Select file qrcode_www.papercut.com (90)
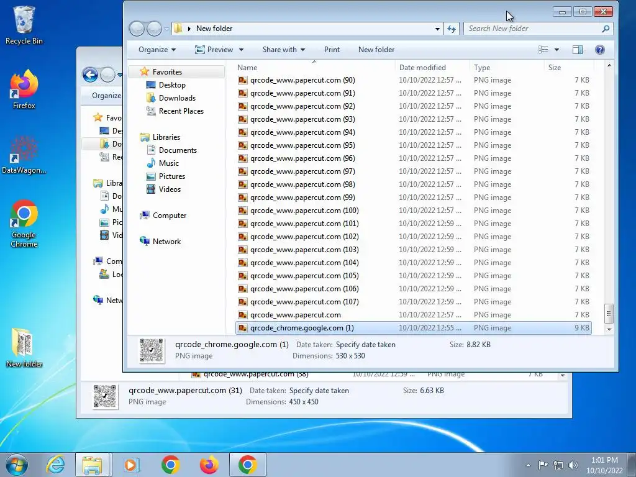This screenshot has width=636, height=477. pos(413,80)
